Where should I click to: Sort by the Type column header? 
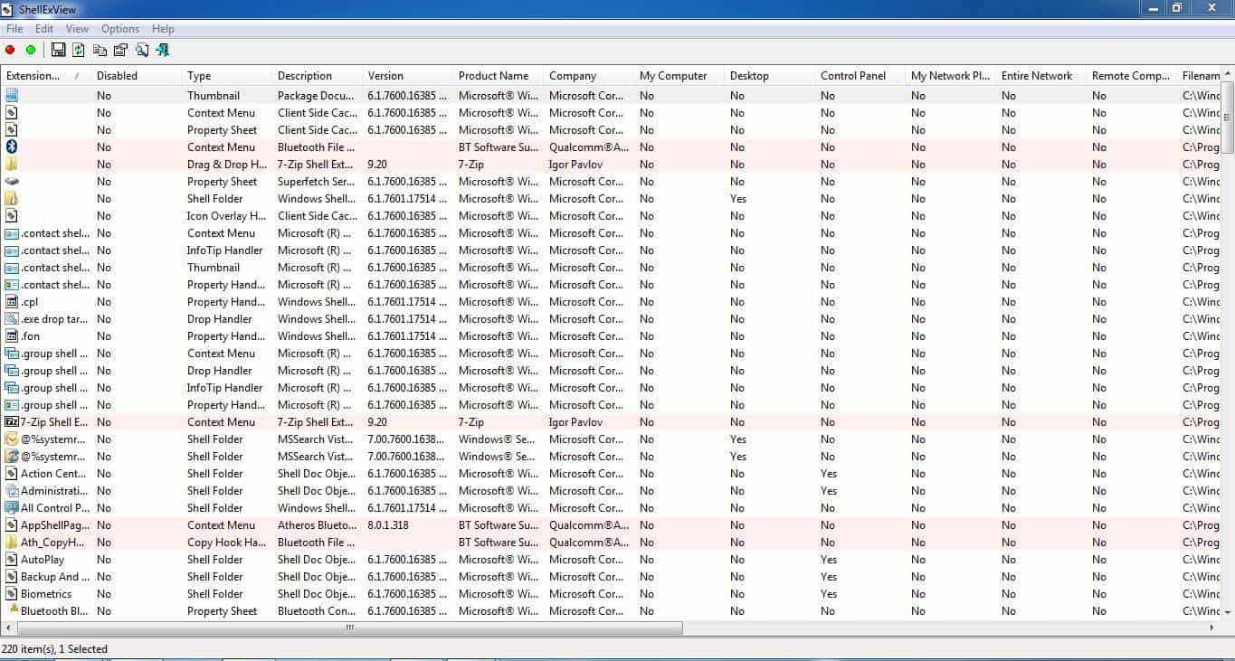(226, 76)
